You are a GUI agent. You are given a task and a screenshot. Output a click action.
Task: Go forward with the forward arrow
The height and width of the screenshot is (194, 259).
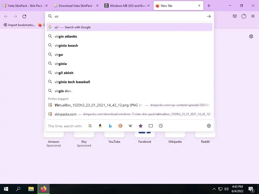coord(15,16)
